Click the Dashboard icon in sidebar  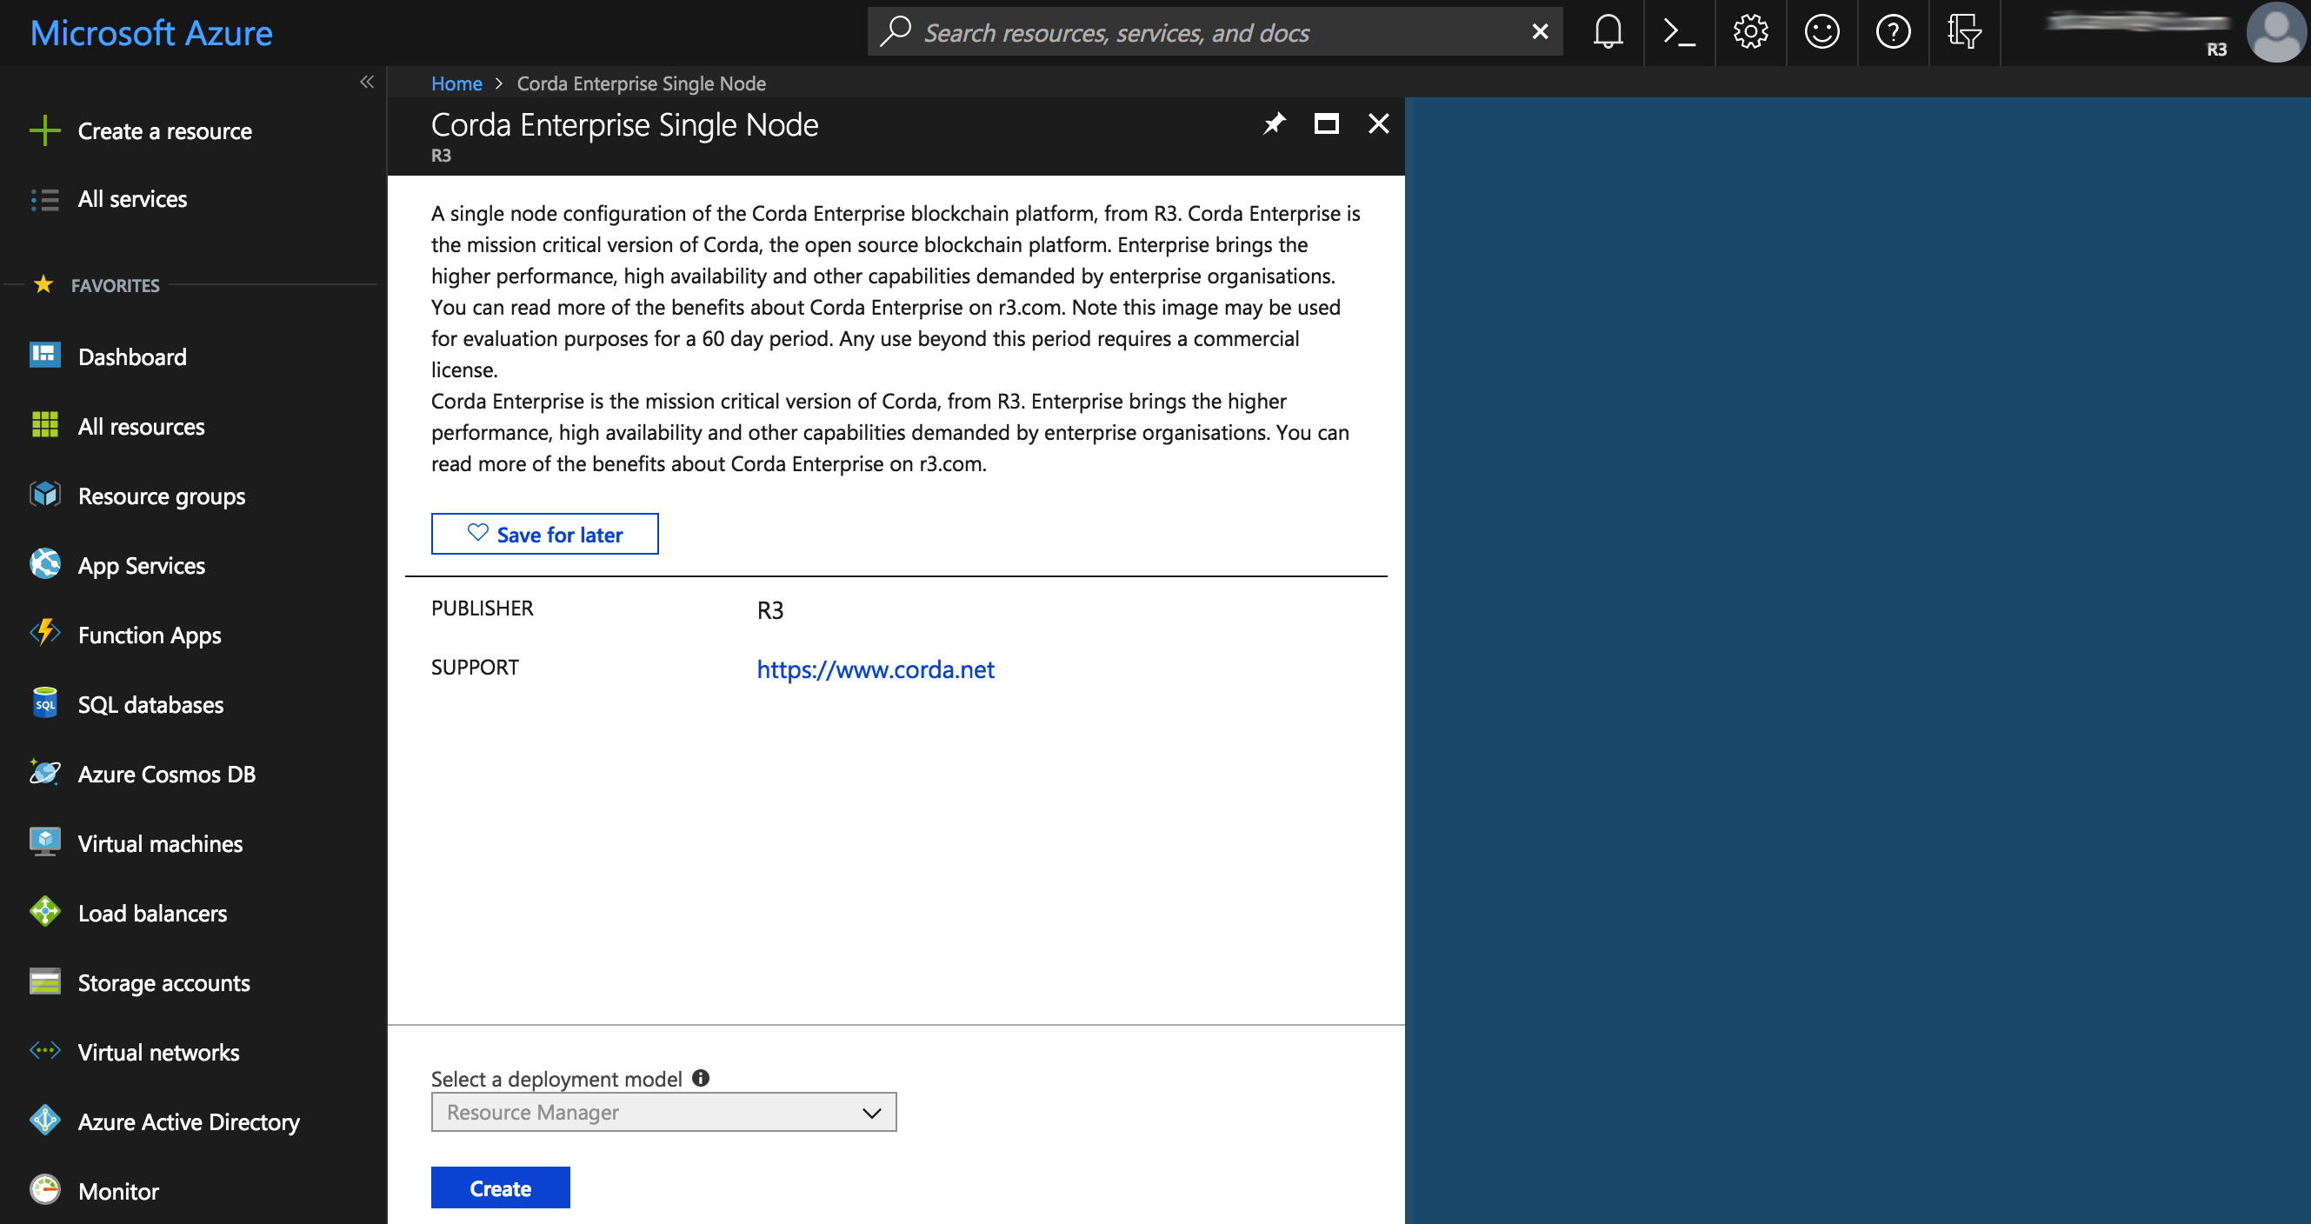point(45,355)
